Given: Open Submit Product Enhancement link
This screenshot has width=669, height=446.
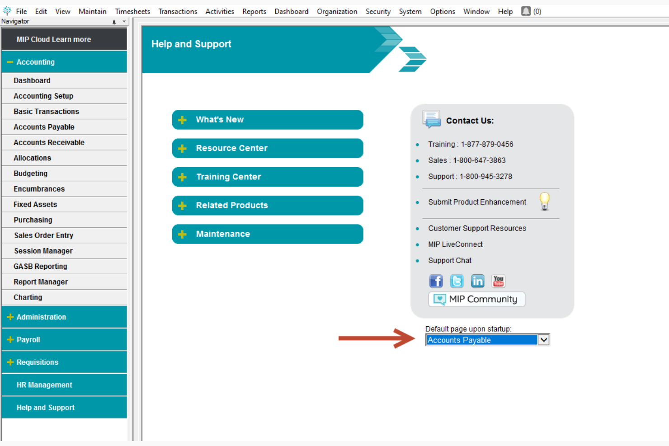Looking at the screenshot, I should [477, 202].
